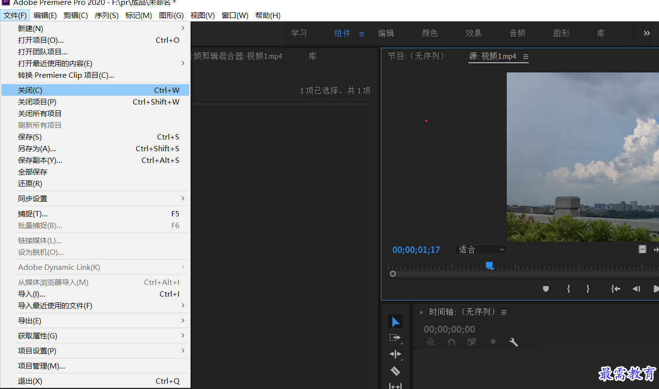The image size is (659, 389).
Task: Choose 关闭所有项目 menu entry
Action: [95, 113]
